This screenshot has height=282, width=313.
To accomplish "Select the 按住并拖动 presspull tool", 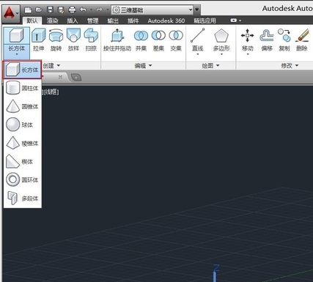I will click(117, 40).
